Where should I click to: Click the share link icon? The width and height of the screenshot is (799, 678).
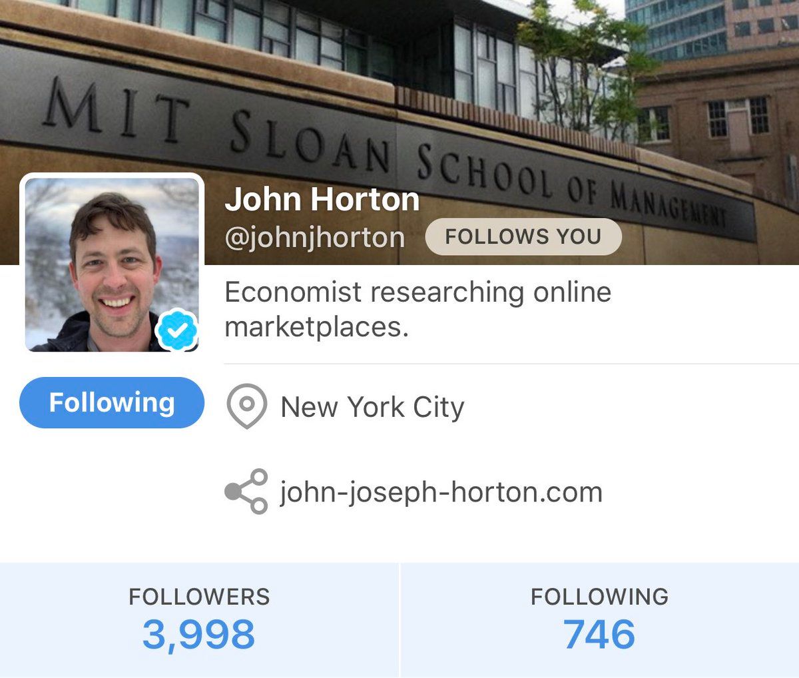coord(246,492)
